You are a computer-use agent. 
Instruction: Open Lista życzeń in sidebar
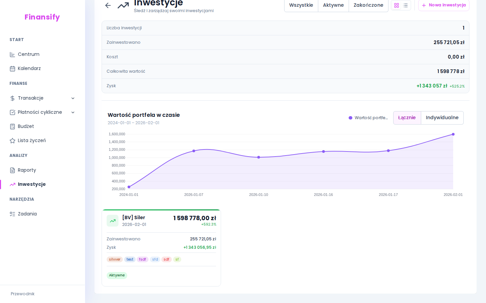[x=32, y=140]
